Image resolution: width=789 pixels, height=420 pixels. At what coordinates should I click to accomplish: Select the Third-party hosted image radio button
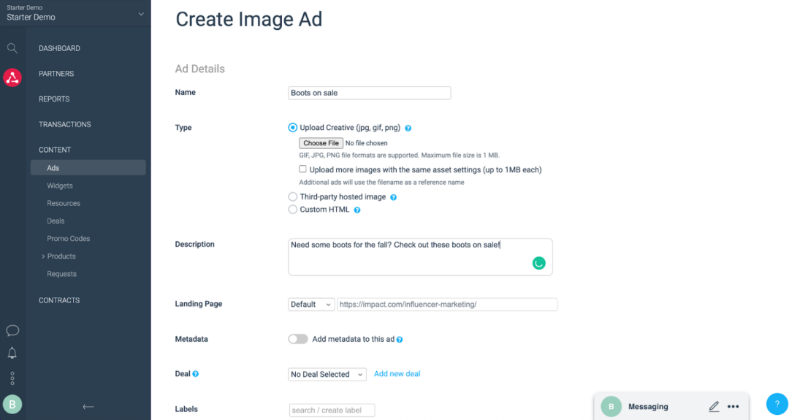[x=293, y=197]
